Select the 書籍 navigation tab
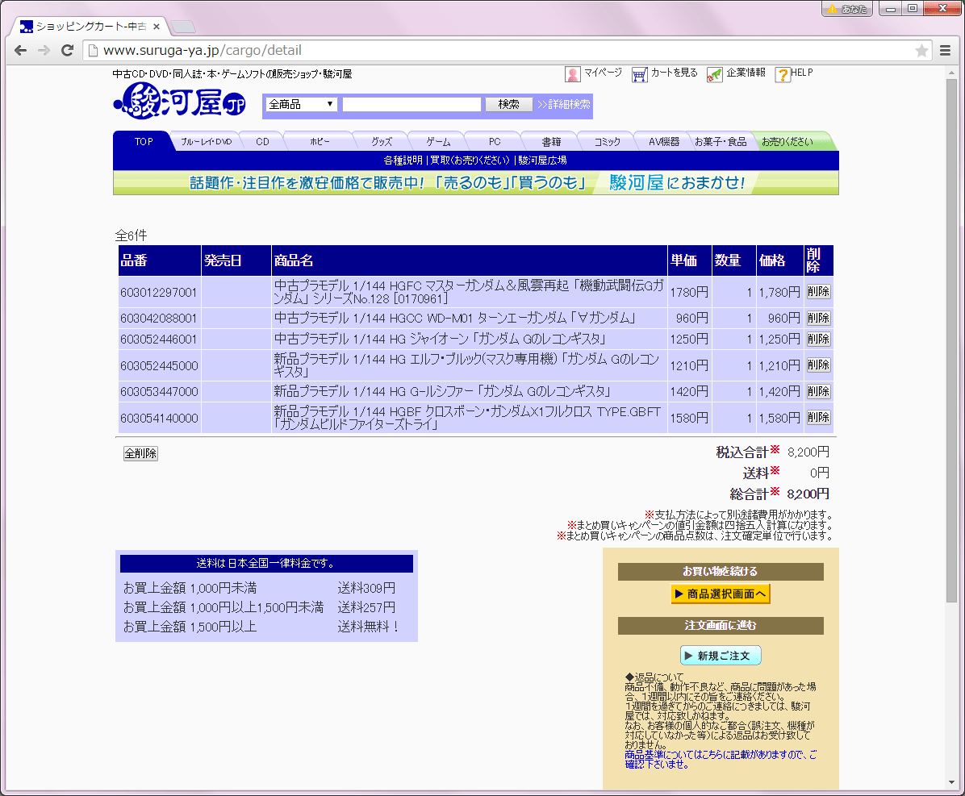This screenshot has height=796, width=965. (x=551, y=141)
